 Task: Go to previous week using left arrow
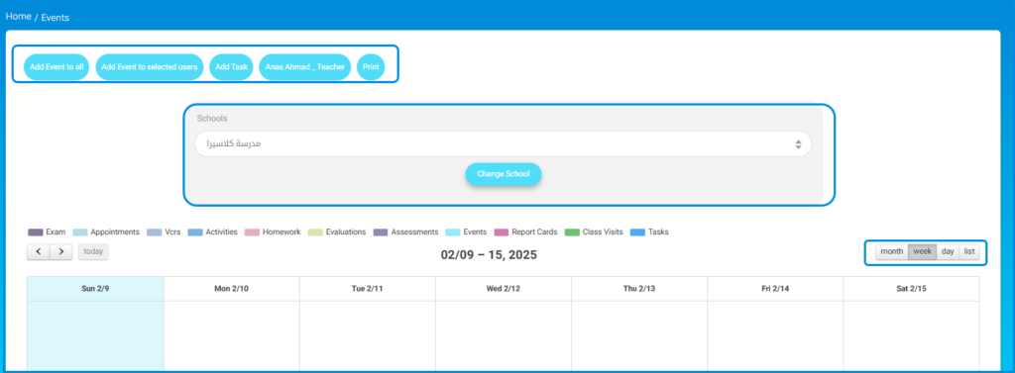[x=39, y=252]
